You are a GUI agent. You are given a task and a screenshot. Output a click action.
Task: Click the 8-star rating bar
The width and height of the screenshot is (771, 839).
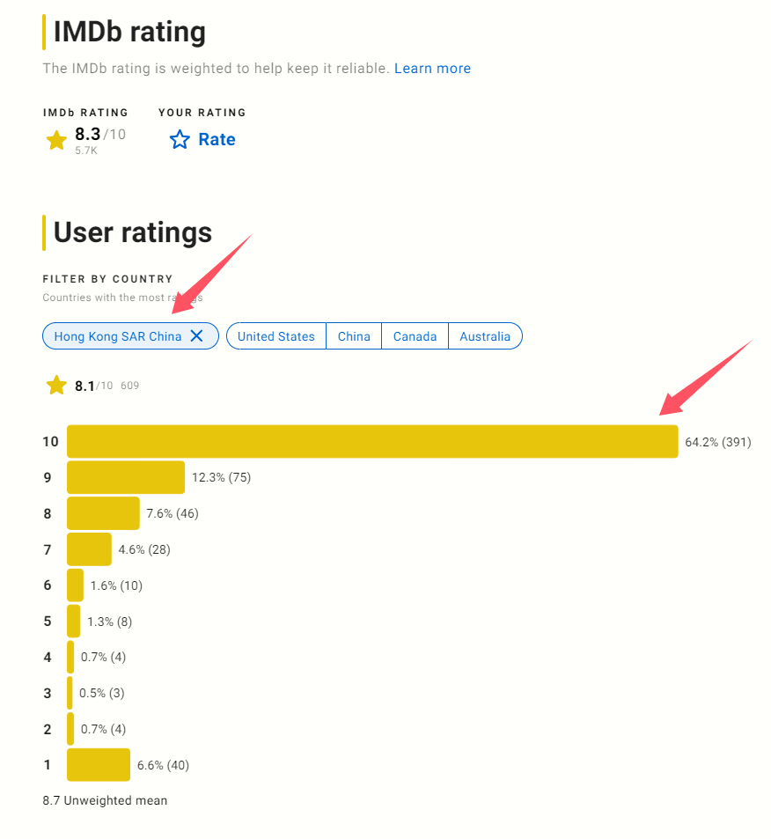pos(103,513)
